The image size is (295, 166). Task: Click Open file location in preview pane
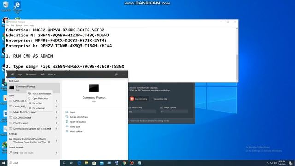76,122
